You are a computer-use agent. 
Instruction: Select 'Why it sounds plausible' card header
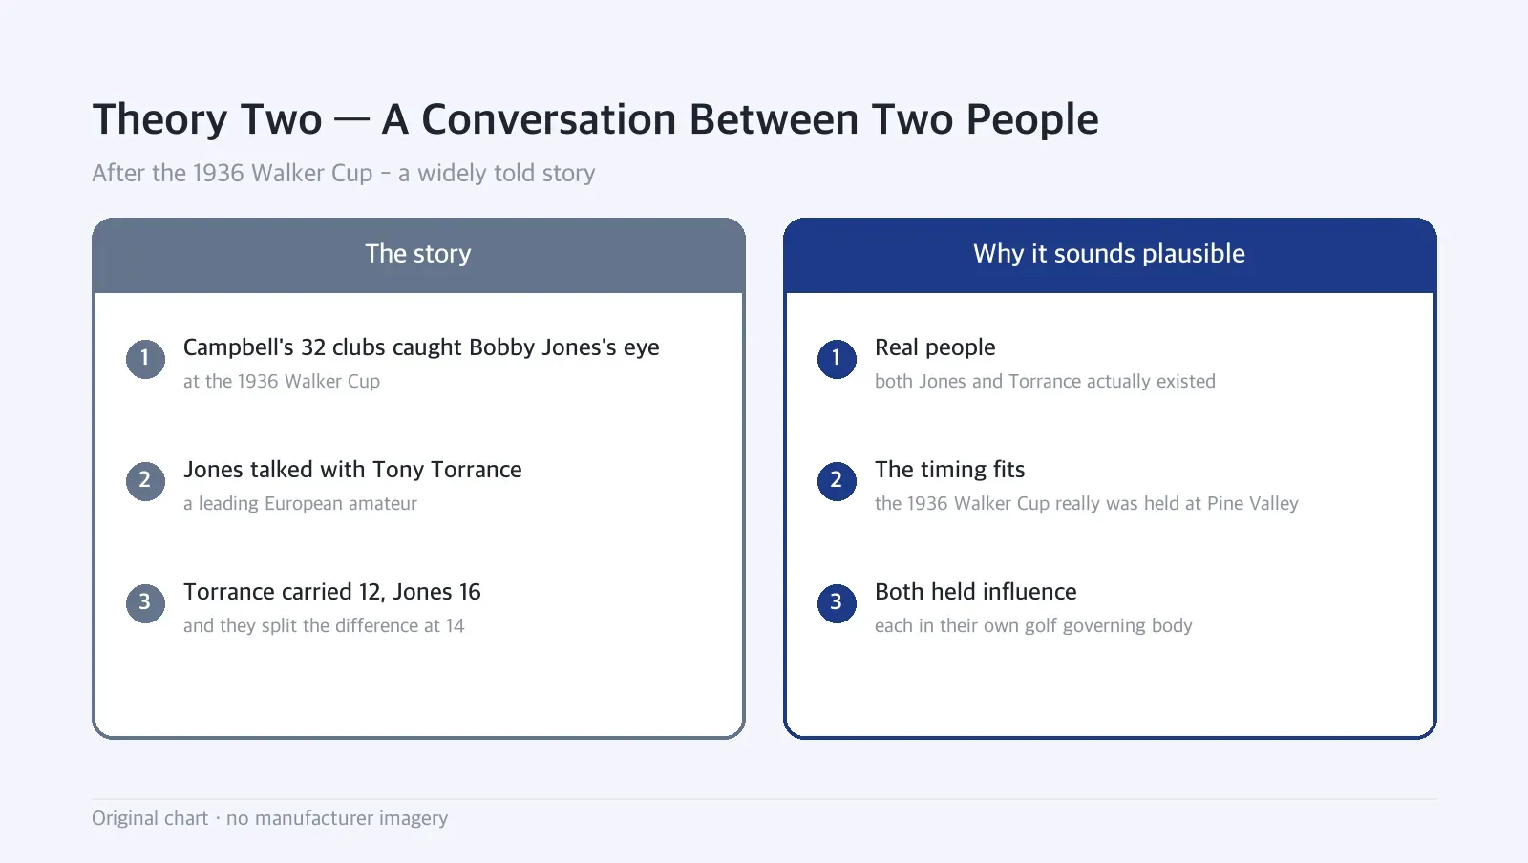coord(1110,254)
